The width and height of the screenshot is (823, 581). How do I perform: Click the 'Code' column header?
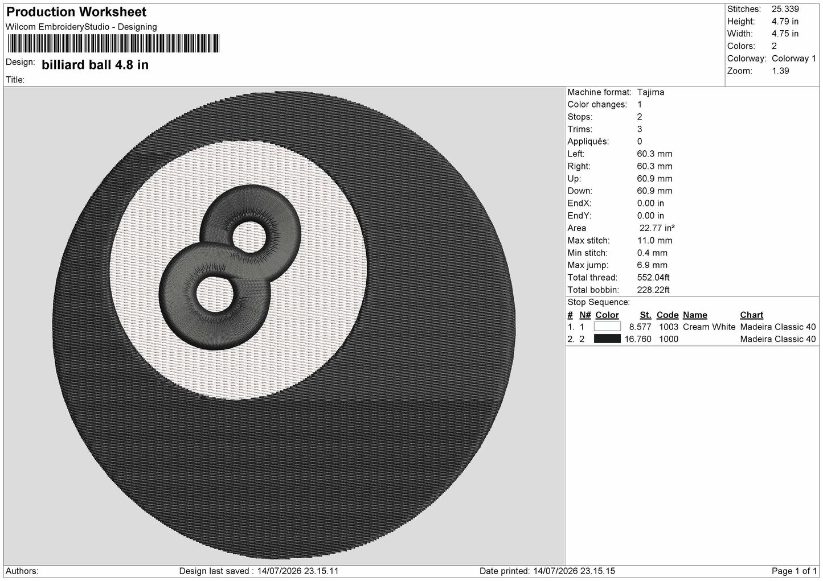click(x=668, y=315)
